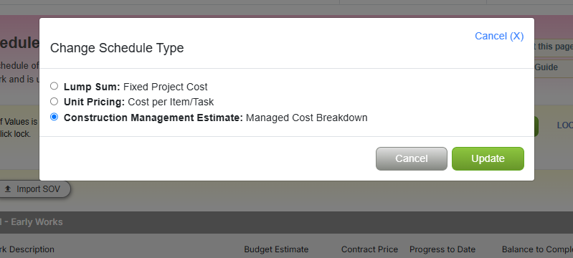Click the partially visible LOCK link
573x258 pixels.
coord(565,125)
